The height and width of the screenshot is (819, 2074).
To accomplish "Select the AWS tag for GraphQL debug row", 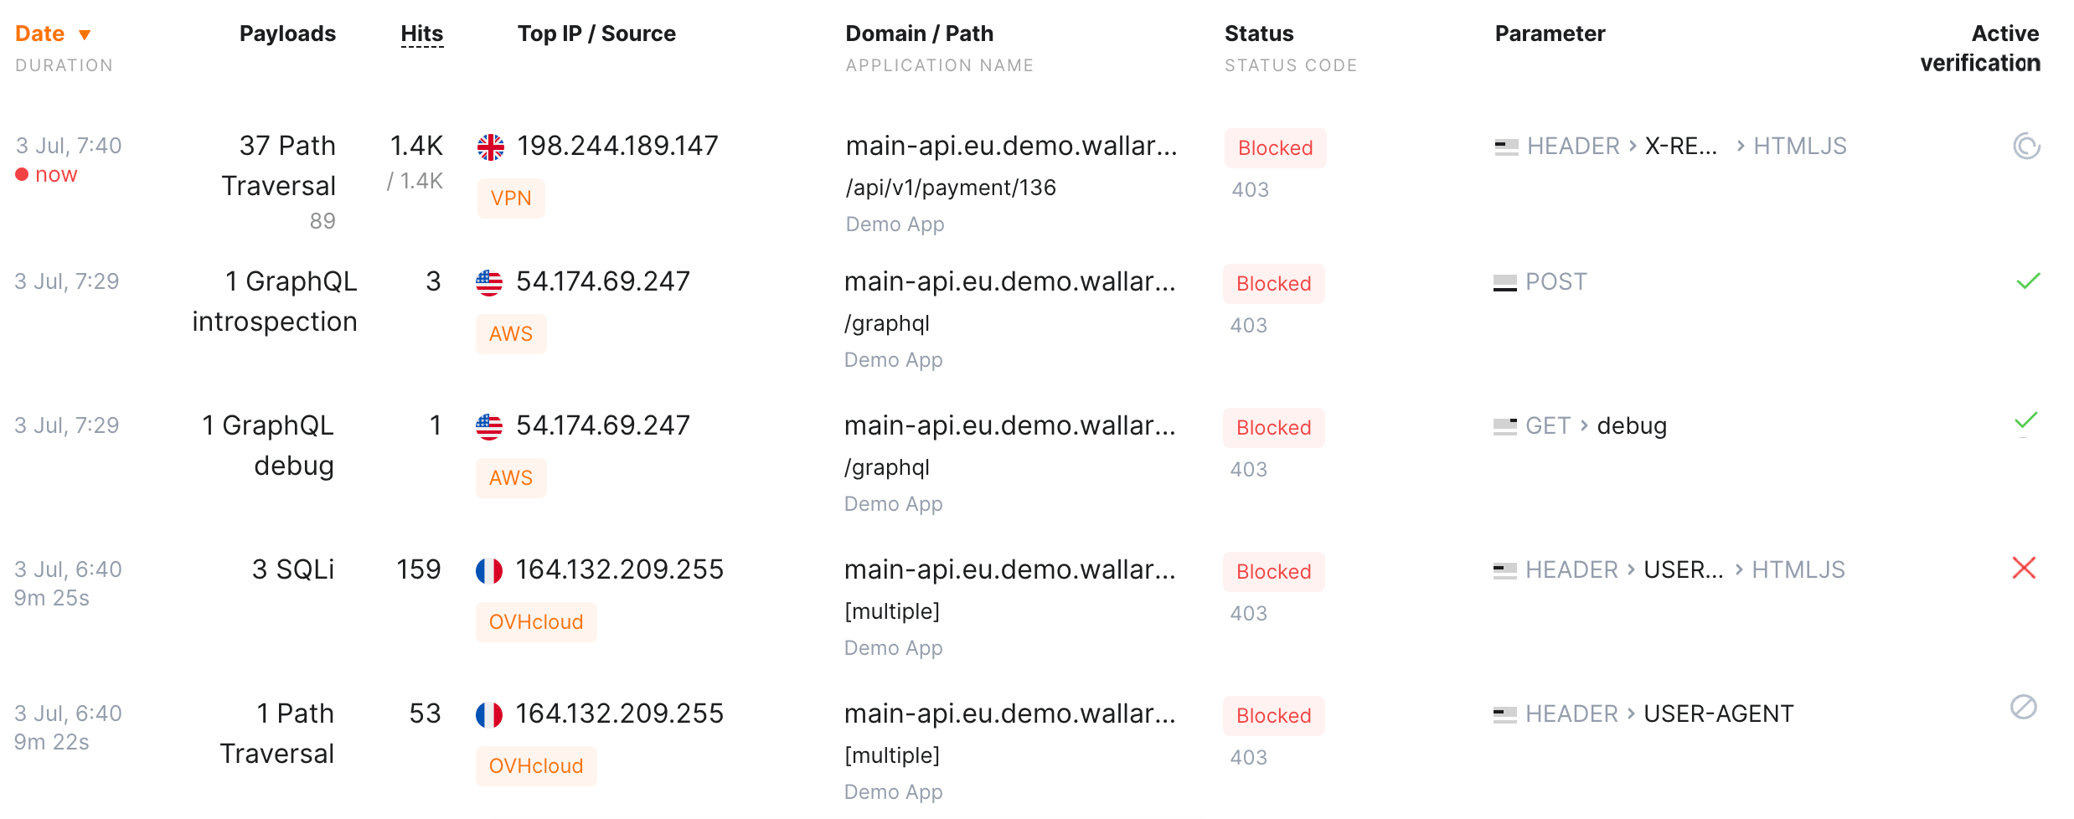I will tap(511, 477).
